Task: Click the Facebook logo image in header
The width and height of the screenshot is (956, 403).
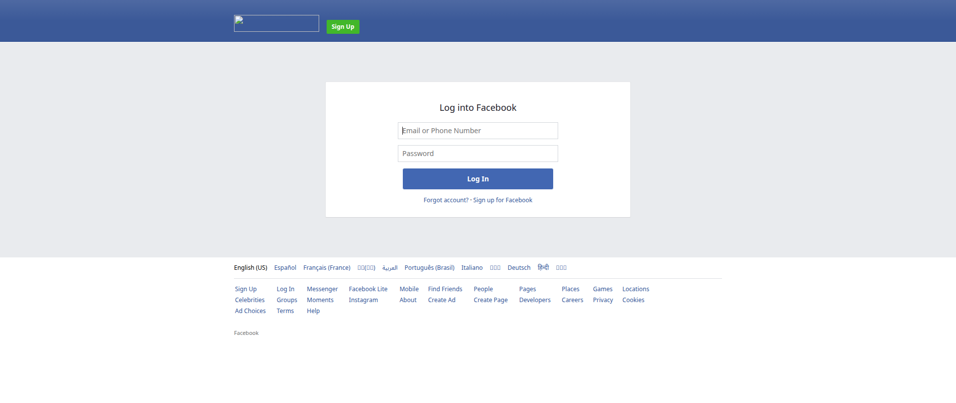Action: 276,23
